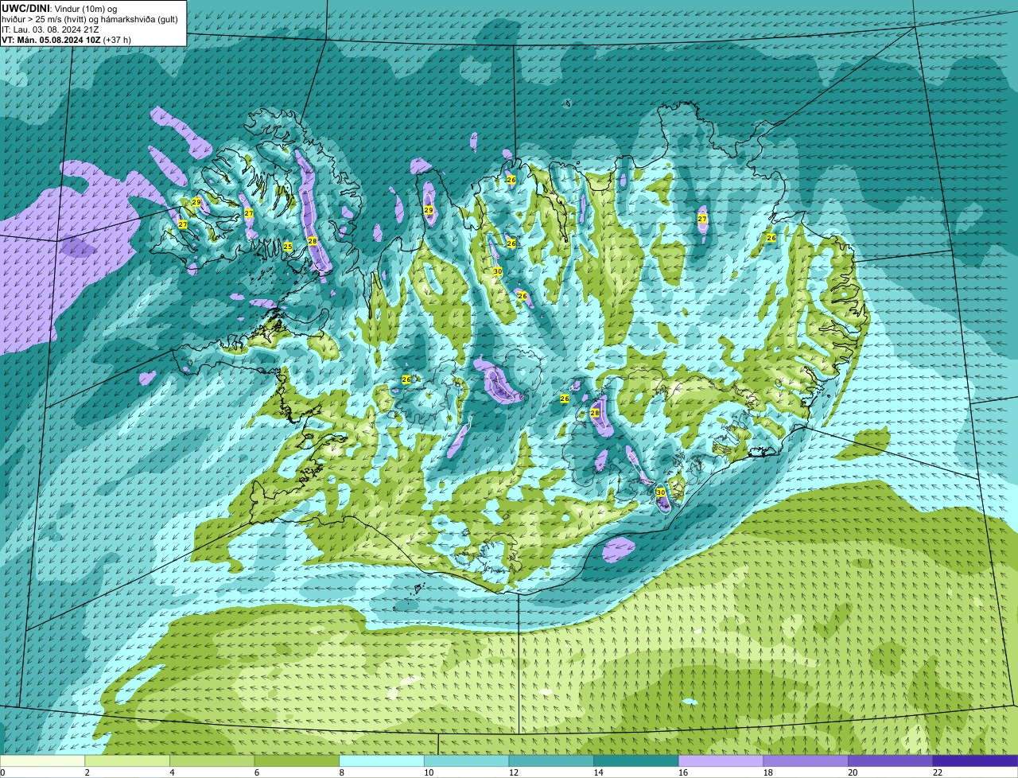1018x778 pixels.
Task: Click the legend scale label '0'
Action: (x=3, y=772)
